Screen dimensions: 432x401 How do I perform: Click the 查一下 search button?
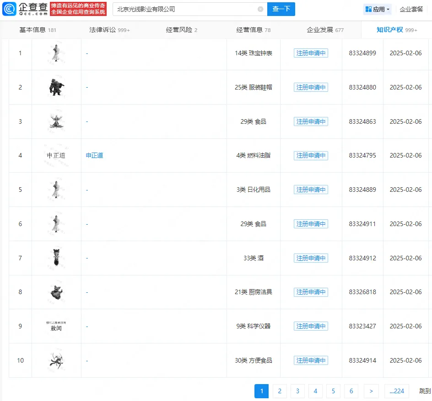tap(281, 9)
